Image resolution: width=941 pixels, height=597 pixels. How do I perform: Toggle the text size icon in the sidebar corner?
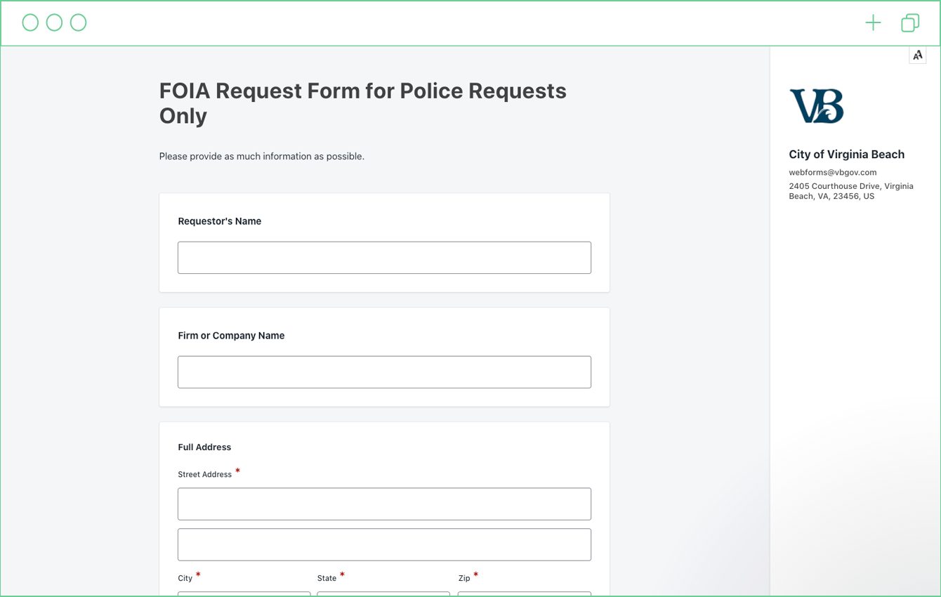(918, 55)
